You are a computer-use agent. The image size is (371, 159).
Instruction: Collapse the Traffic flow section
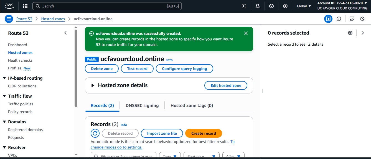(4, 96)
